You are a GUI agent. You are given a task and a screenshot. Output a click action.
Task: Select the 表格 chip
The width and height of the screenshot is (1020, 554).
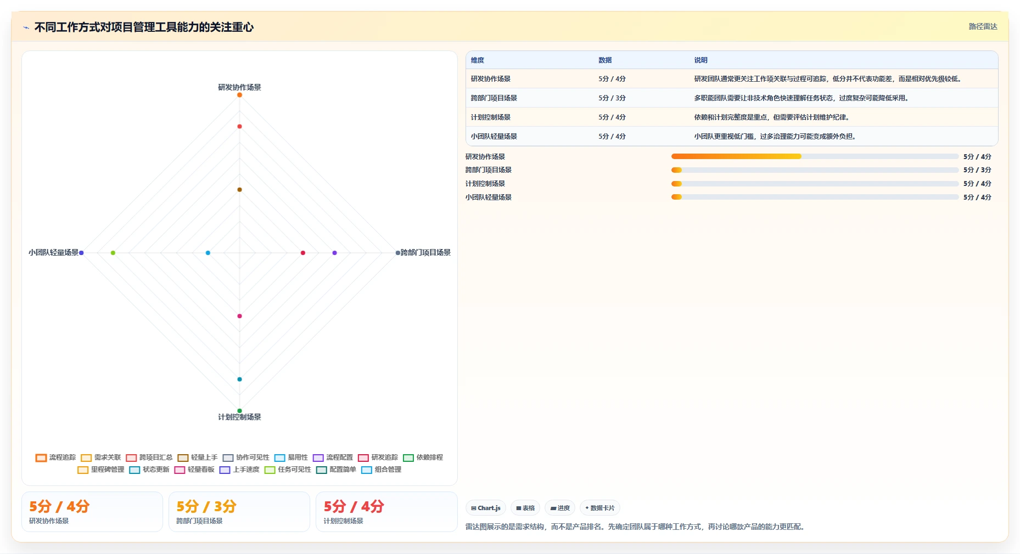[x=525, y=508]
